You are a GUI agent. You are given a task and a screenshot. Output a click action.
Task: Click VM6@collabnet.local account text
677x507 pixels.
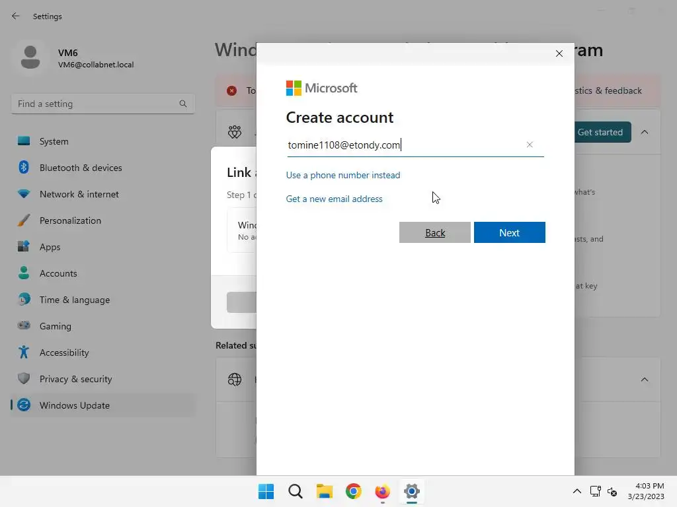(x=96, y=65)
